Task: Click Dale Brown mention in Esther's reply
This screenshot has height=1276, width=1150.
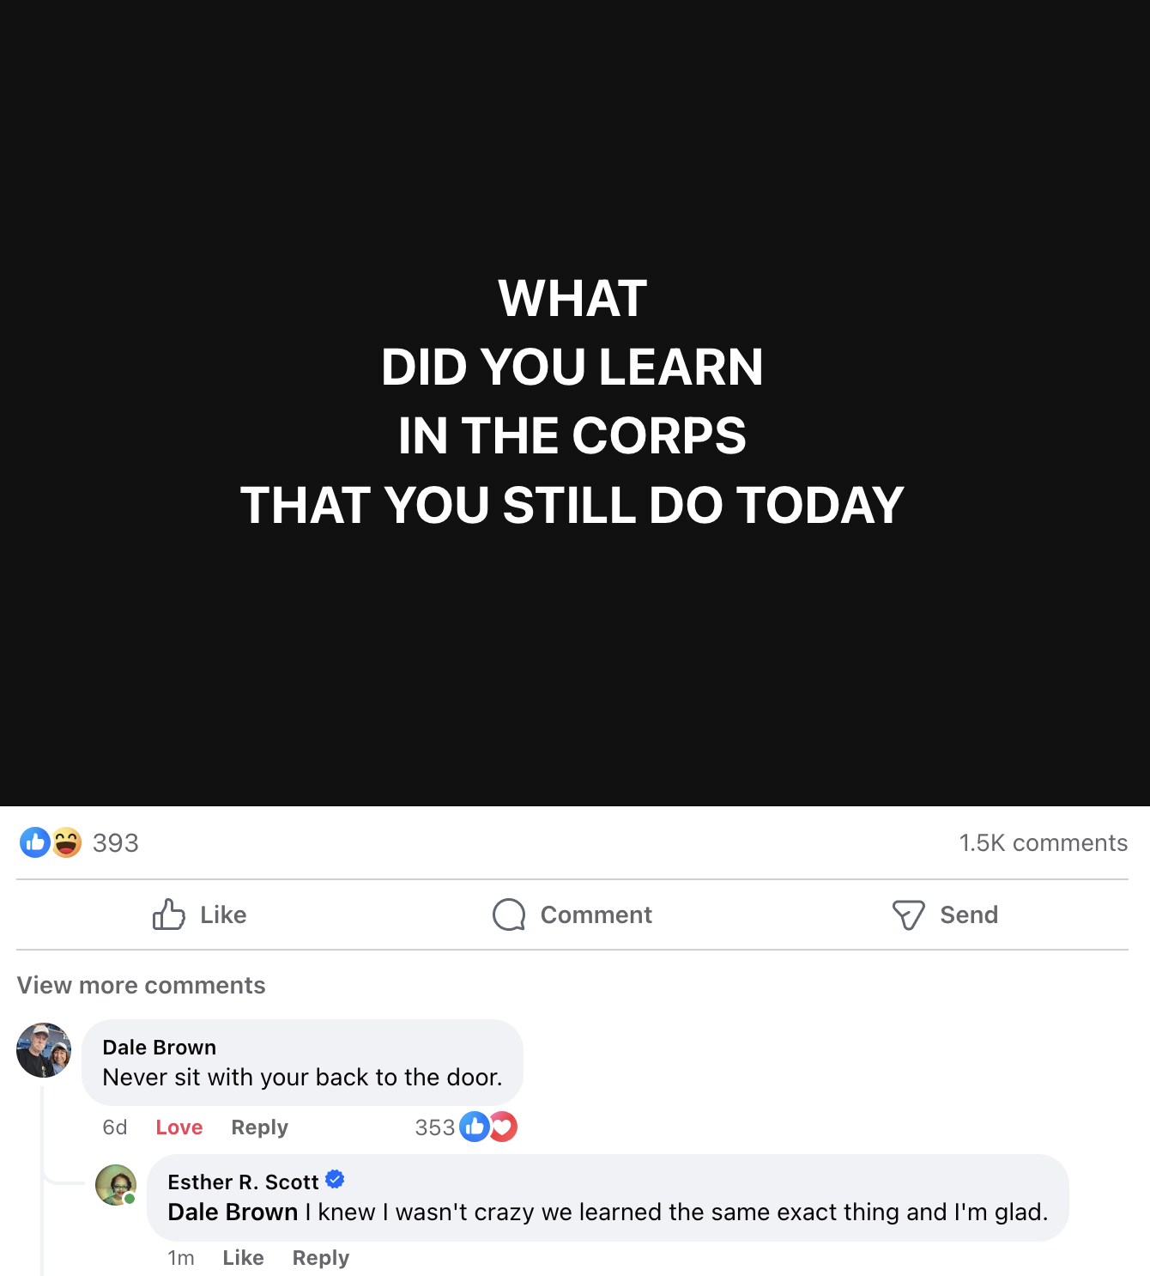Action: pos(233,1212)
